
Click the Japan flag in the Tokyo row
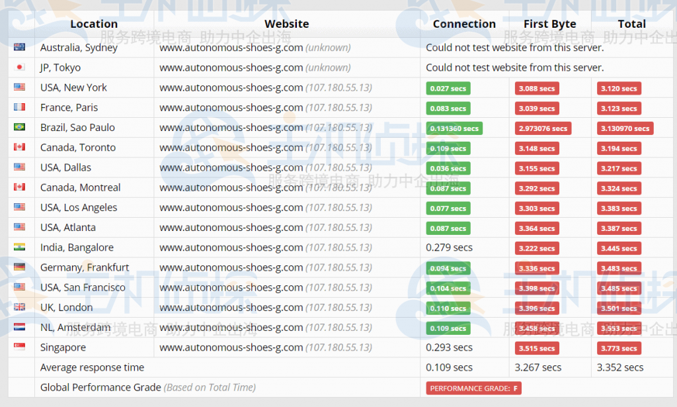(x=19, y=67)
